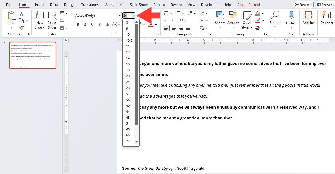335x174 pixels.
Task: Click the Paste clipboard icon
Action: [x=12, y=16]
